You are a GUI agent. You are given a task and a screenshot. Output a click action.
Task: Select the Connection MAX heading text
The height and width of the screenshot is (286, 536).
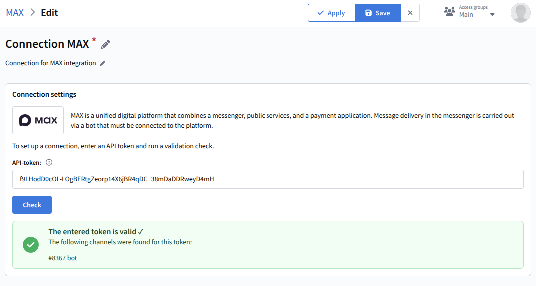click(x=47, y=44)
